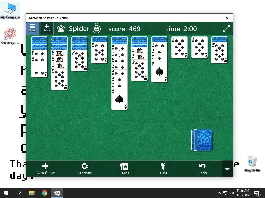265x198 pixels.
Task: Click the Spider web game icon
Action: 61,29
